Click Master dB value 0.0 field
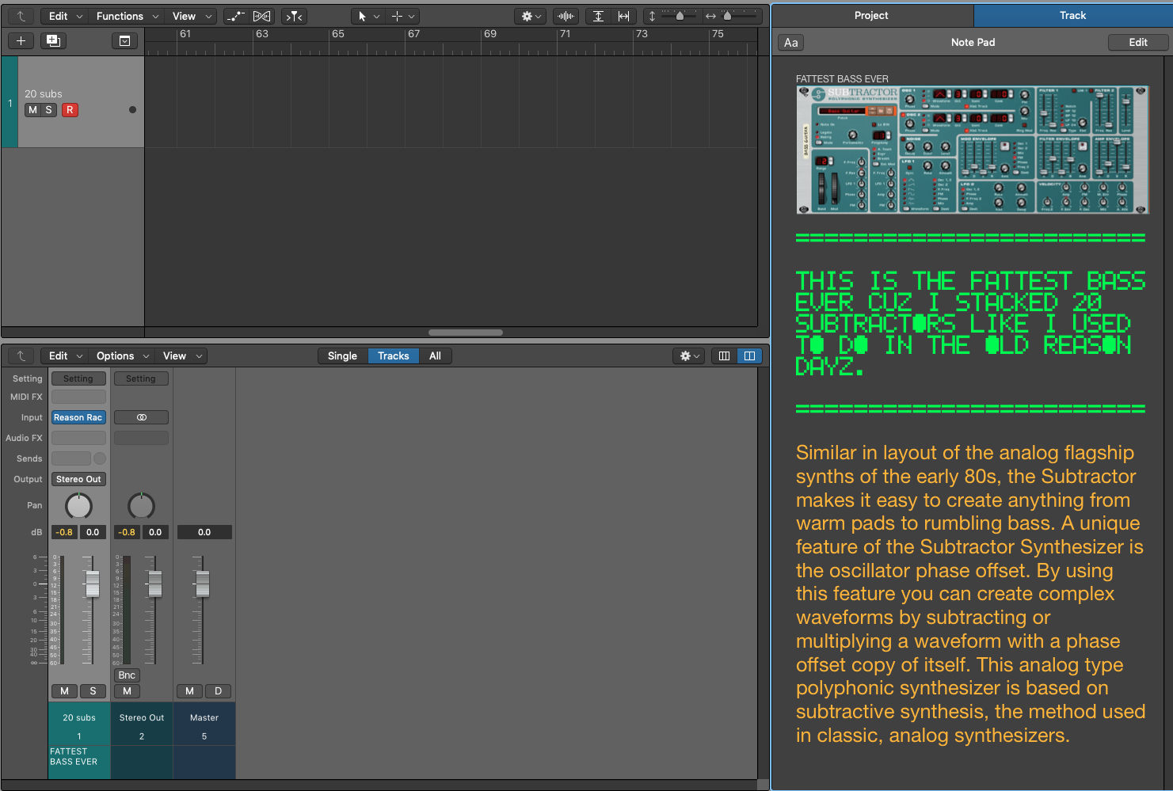Viewport: 1173px width, 791px height. (x=204, y=532)
